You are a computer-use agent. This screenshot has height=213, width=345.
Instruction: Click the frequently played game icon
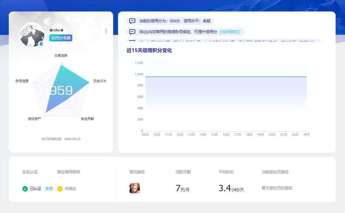135,188
